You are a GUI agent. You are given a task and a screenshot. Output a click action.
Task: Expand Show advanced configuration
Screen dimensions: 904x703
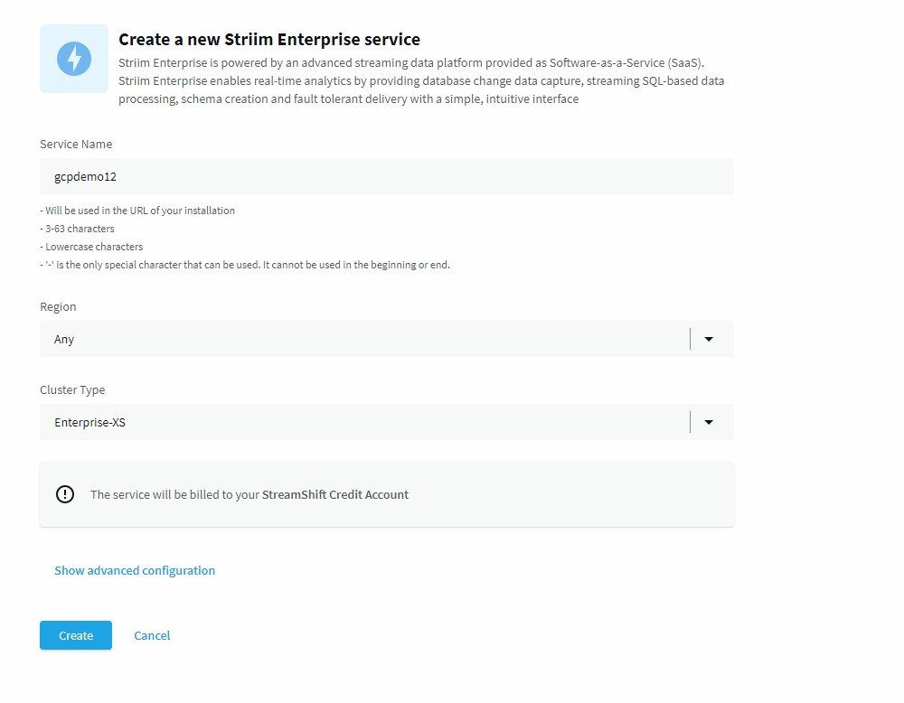[x=135, y=570]
